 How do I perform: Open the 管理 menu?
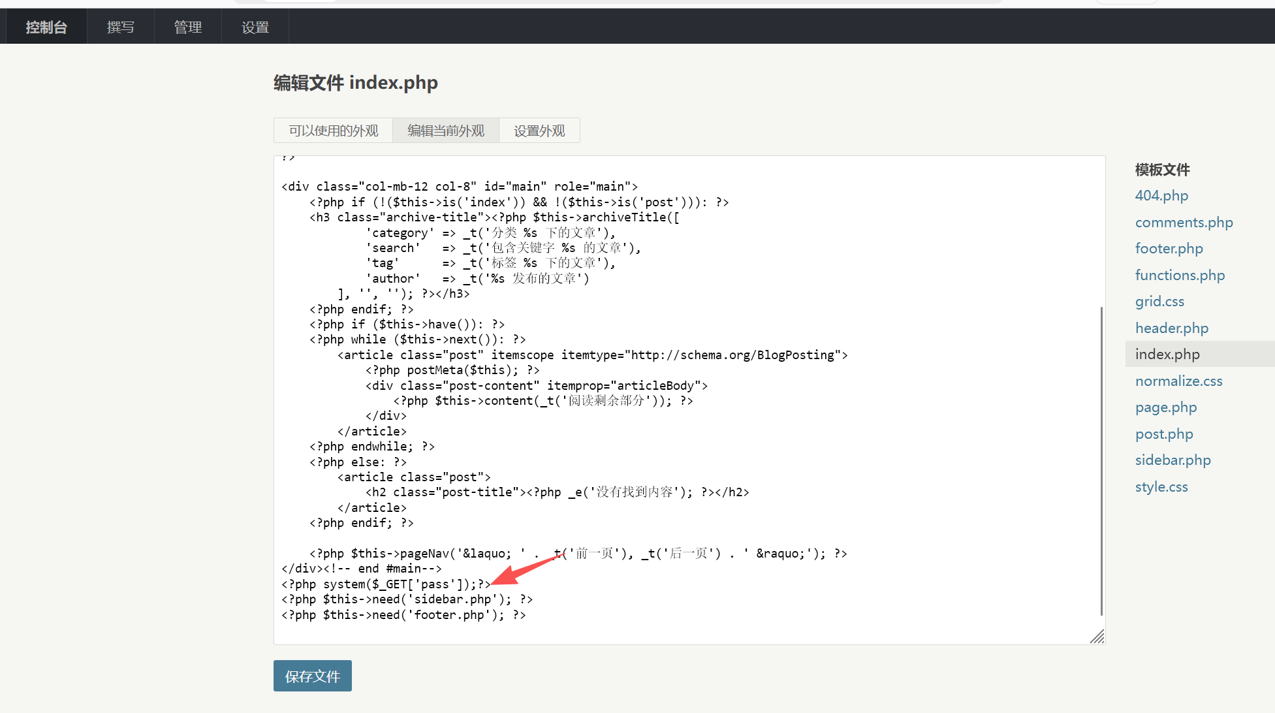pyautogui.click(x=188, y=27)
